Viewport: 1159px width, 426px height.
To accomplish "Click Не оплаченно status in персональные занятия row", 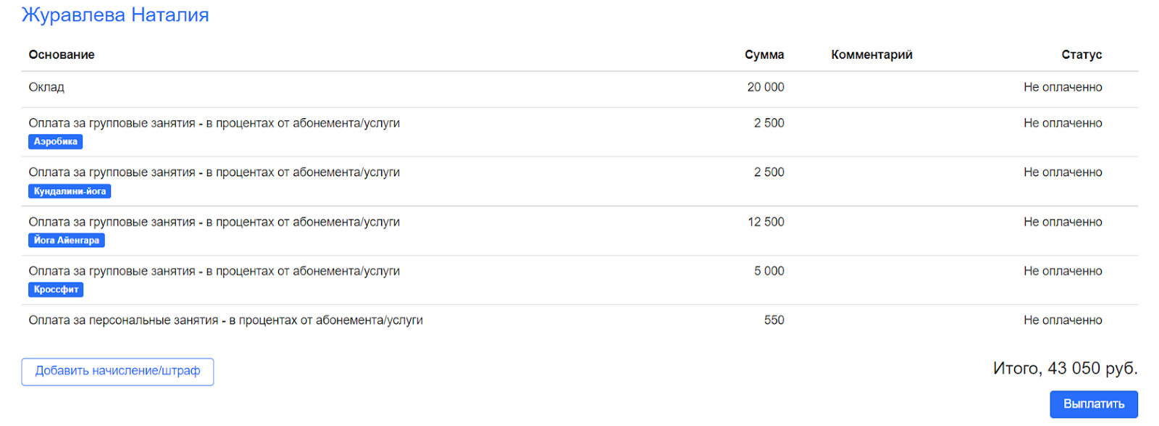I will point(1063,320).
